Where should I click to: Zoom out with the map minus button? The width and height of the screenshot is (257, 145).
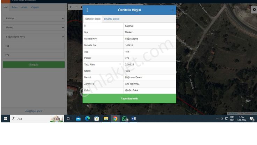click(x=76, y=7)
